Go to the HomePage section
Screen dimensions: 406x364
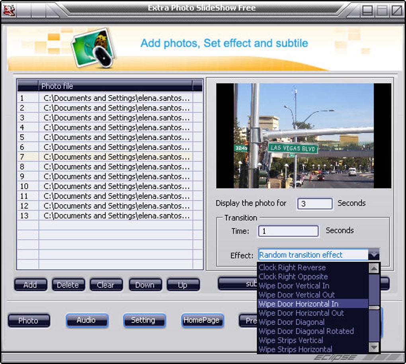pyautogui.click(x=202, y=320)
